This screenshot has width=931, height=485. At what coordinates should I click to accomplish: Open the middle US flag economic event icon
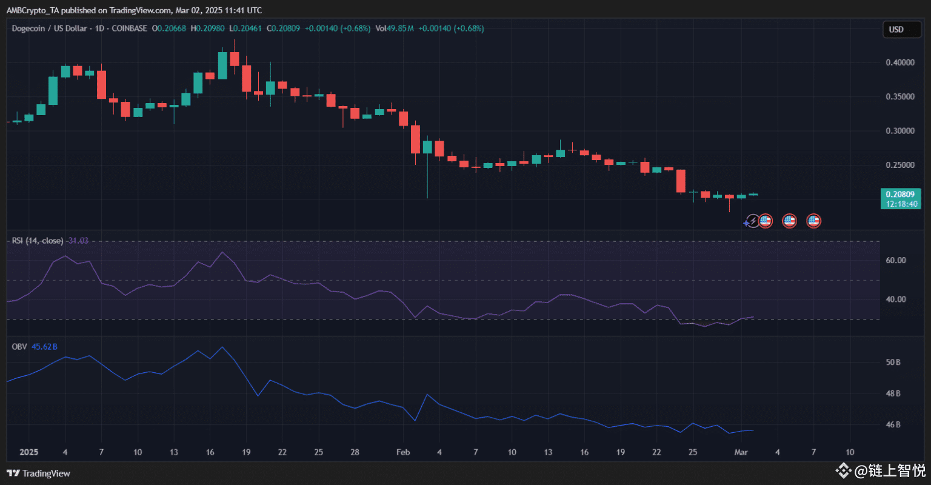789,221
